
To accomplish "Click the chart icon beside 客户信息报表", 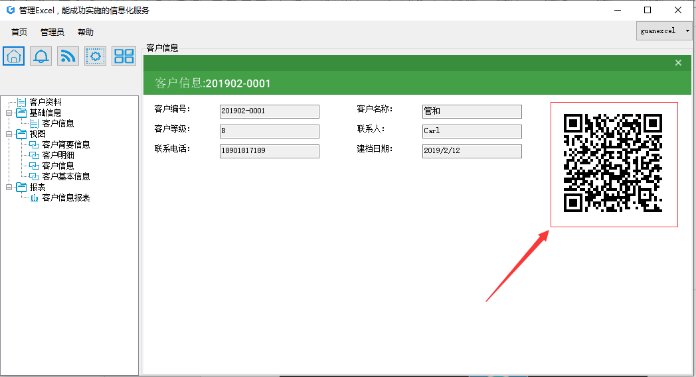I will 34,197.
